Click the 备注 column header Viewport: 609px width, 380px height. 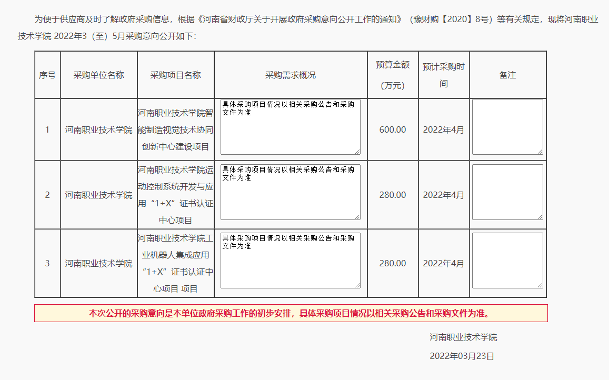[x=507, y=75]
